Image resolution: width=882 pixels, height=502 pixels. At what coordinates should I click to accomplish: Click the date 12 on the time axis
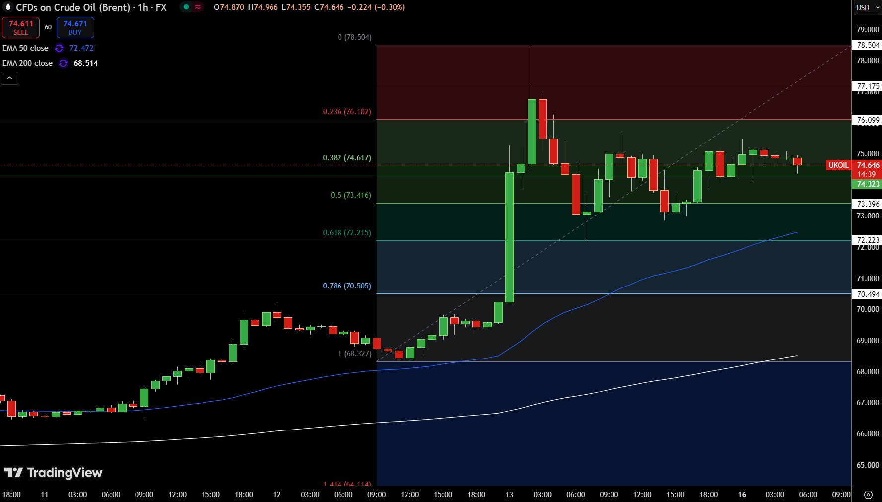tap(277, 495)
